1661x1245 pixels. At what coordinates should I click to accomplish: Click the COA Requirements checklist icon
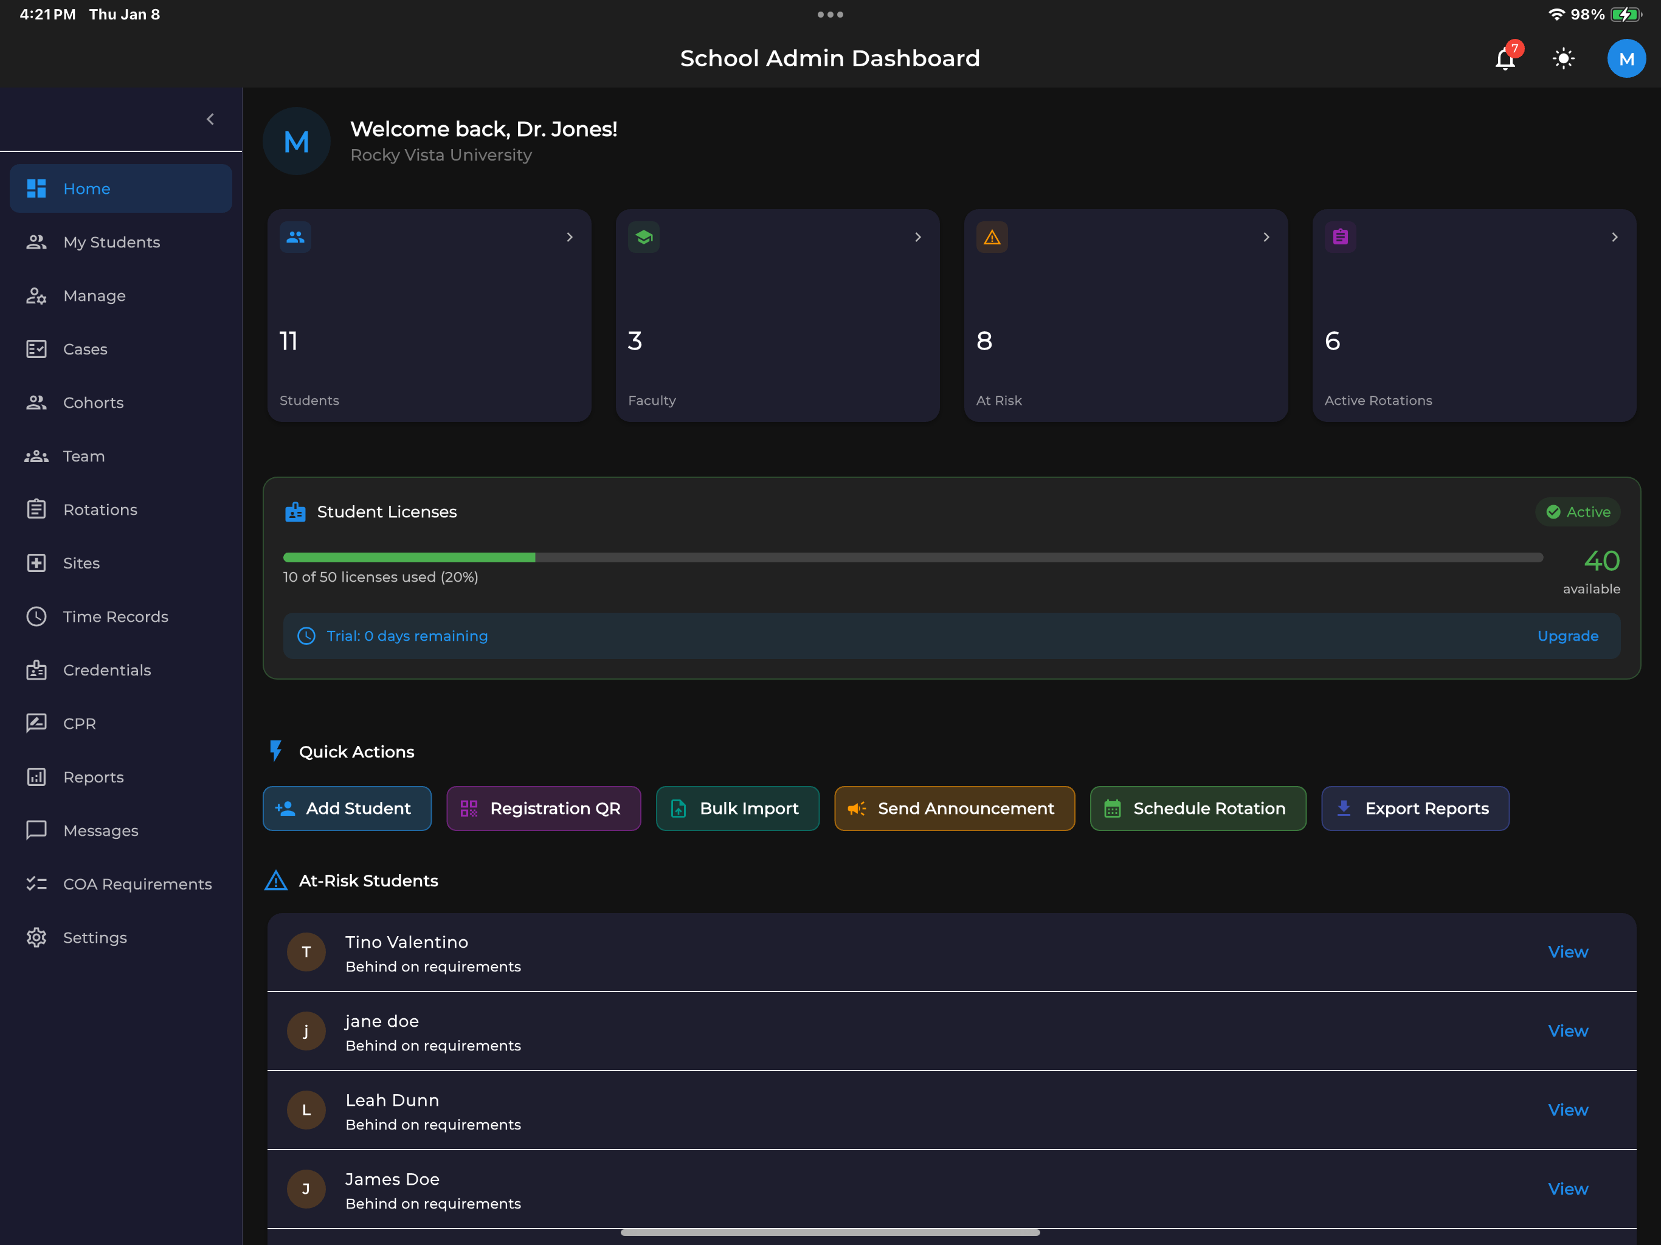36,884
